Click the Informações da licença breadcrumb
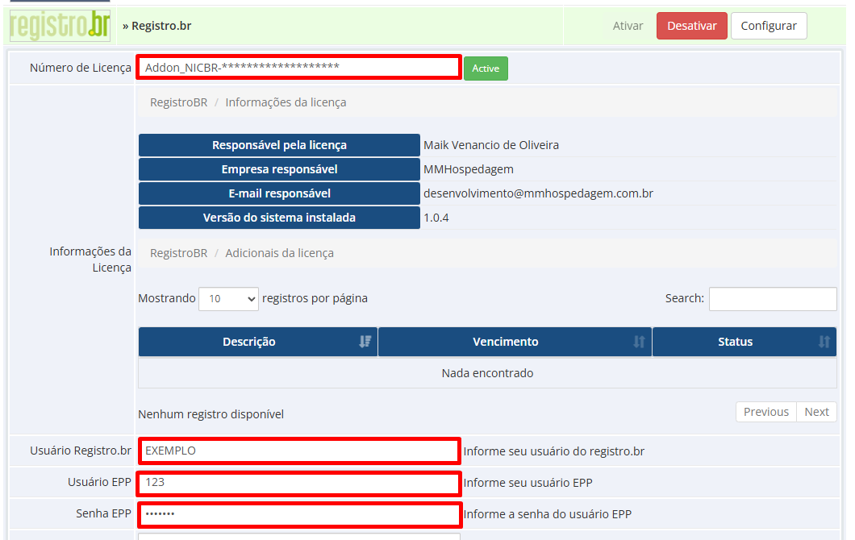Viewport: 855px width, 540px height. [x=286, y=102]
